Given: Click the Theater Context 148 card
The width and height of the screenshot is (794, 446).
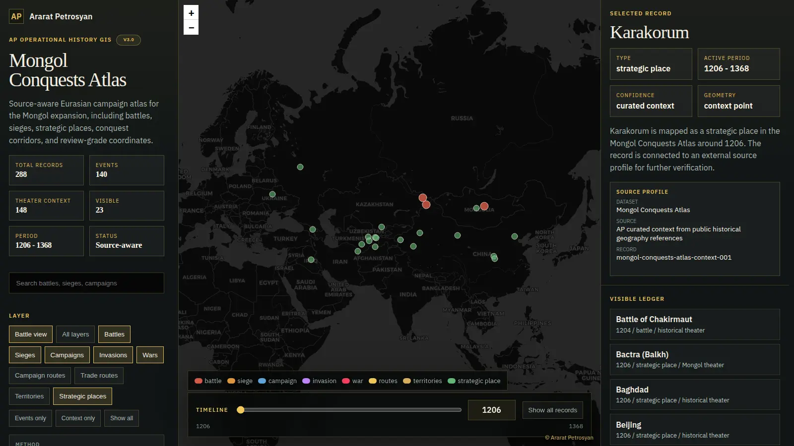Looking at the screenshot, I should (46, 206).
